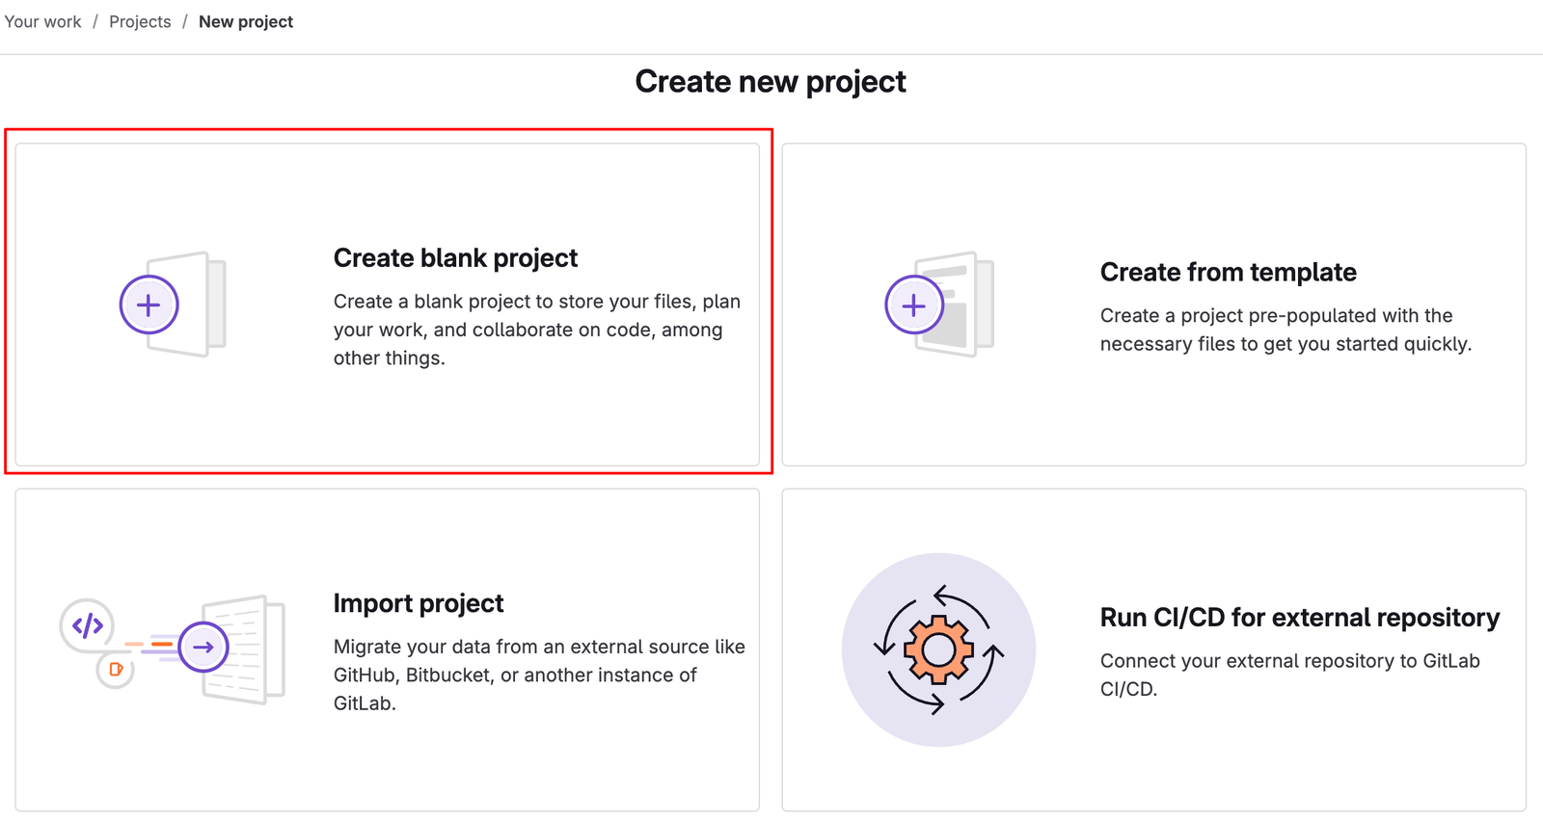The height and width of the screenshot is (821, 1543).
Task: Click the plus icon on Create from template
Action: click(x=913, y=305)
